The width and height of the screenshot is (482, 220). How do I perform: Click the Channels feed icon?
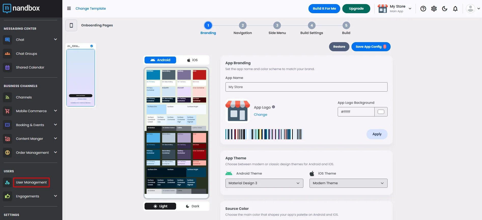(7, 97)
